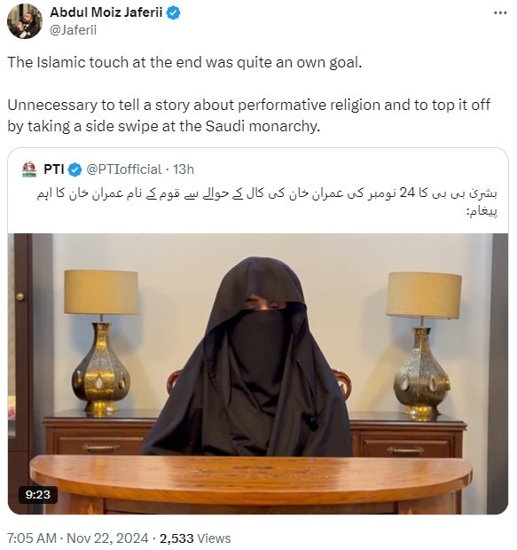Click the 2,533 Views counter
Image resolution: width=517 pixels, height=550 pixels.
coord(195,538)
